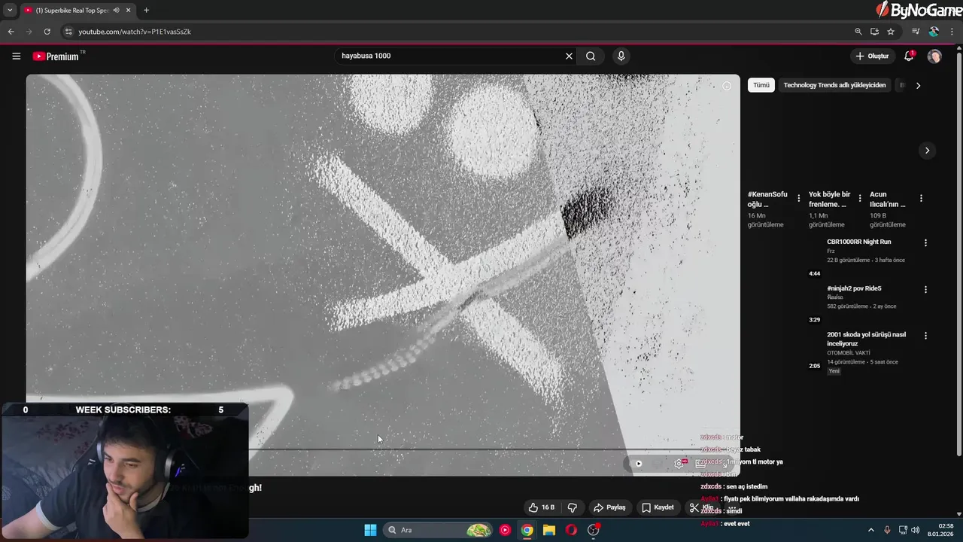The width and height of the screenshot is (963, 542).
Task: Show hidden system tray icons
Action: point(871,530)
